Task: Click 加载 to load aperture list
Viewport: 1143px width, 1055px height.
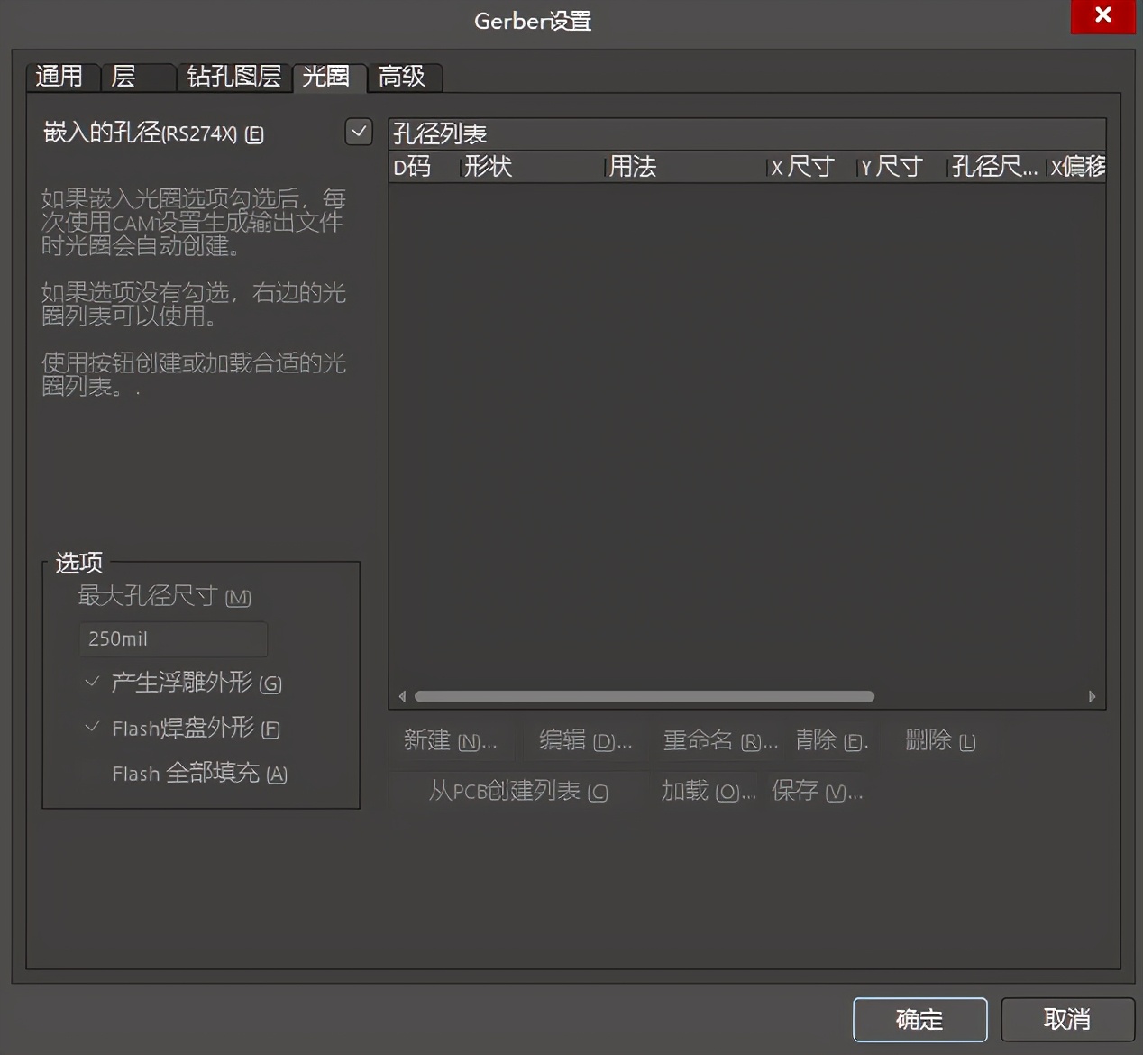Action: (708, 791)
